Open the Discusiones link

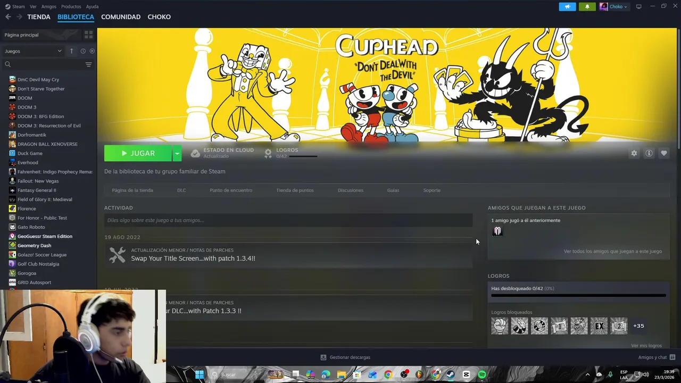coord(351,190)
